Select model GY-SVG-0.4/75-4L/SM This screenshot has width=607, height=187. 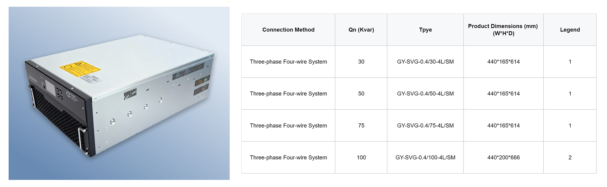[425, 126]
